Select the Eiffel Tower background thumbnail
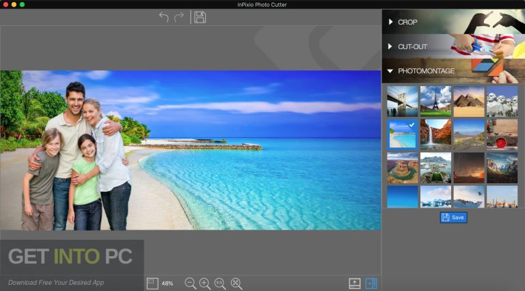Viewport: 525px width, 291px height. point(435,101)
